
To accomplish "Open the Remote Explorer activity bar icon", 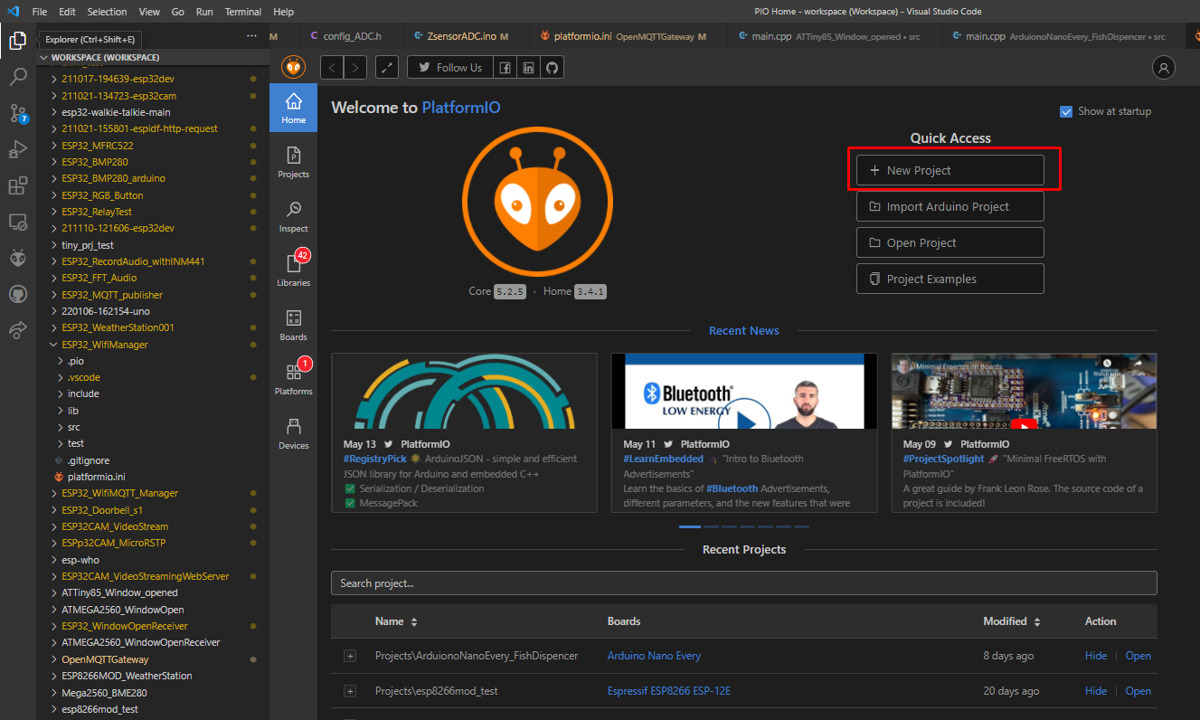I will click(x=17, y=222).
